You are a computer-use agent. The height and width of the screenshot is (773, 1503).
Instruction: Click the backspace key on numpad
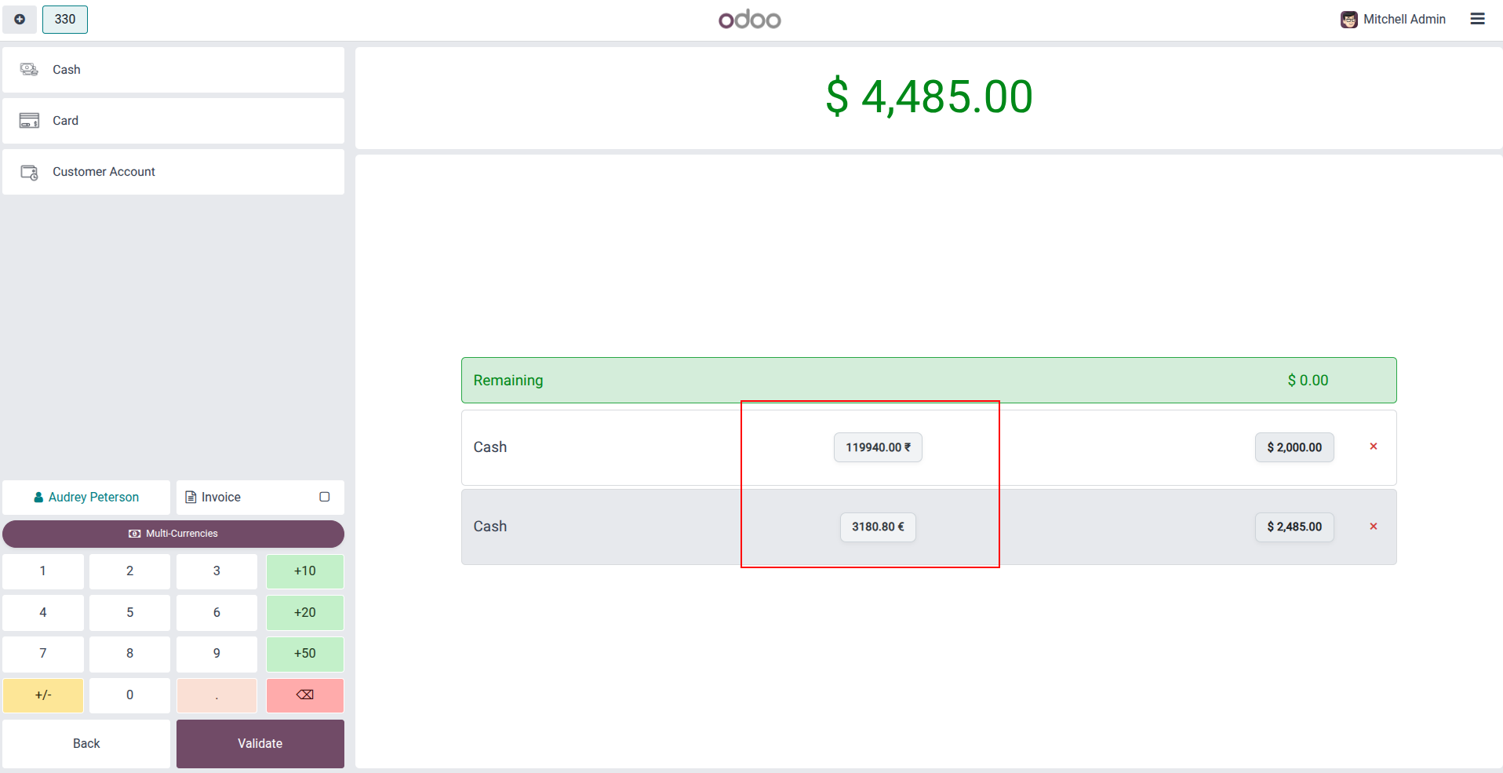click(304, 695)
